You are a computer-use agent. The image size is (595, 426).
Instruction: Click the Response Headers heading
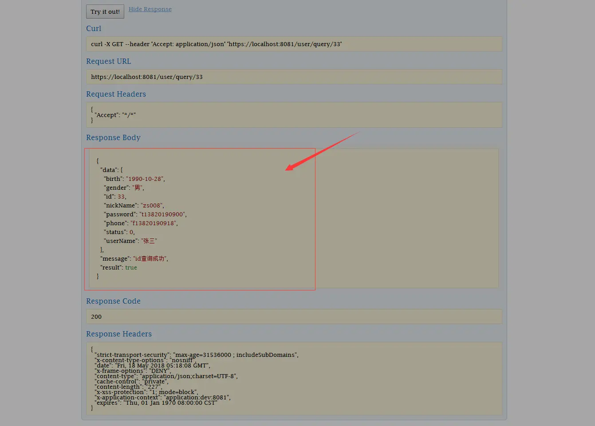pos(119,334)
